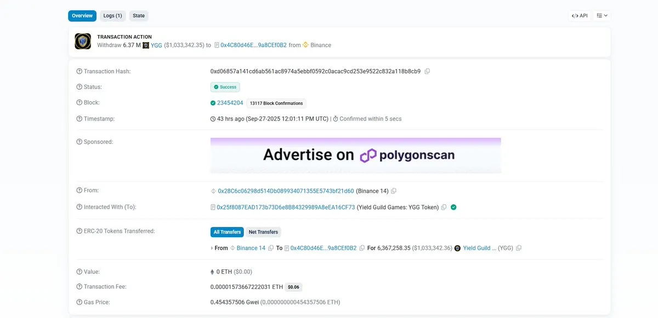Click the Interacted With (To) help icon

79,207
